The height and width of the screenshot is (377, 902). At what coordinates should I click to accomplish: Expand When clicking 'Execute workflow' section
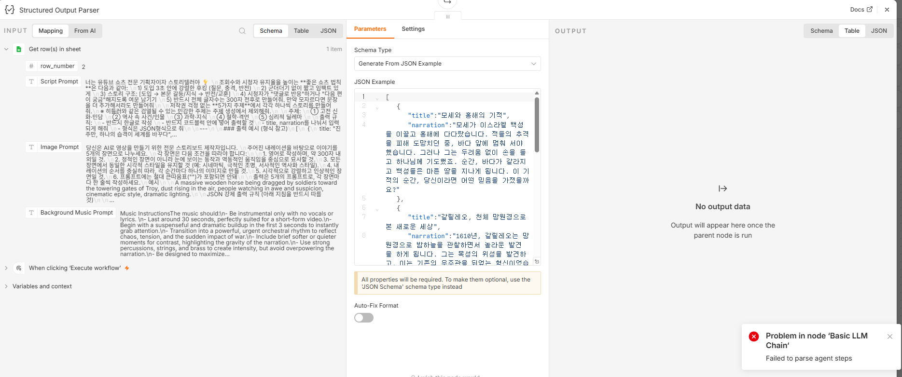coord(6,268)
